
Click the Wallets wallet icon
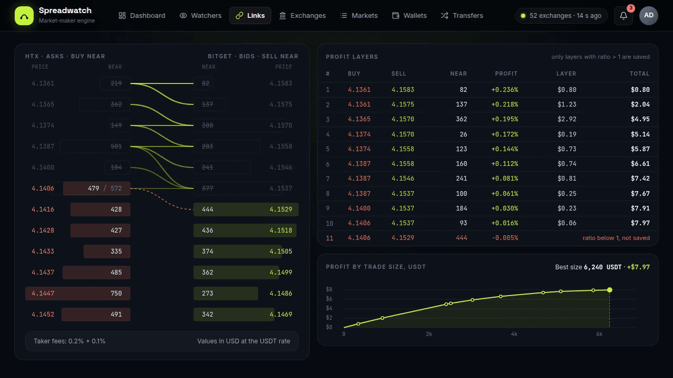[395, 16]
